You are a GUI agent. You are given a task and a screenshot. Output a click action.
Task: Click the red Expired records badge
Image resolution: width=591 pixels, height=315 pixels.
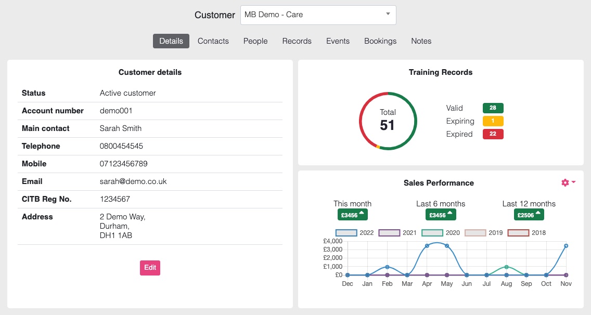pyautogui.click(x=493, y=134)
